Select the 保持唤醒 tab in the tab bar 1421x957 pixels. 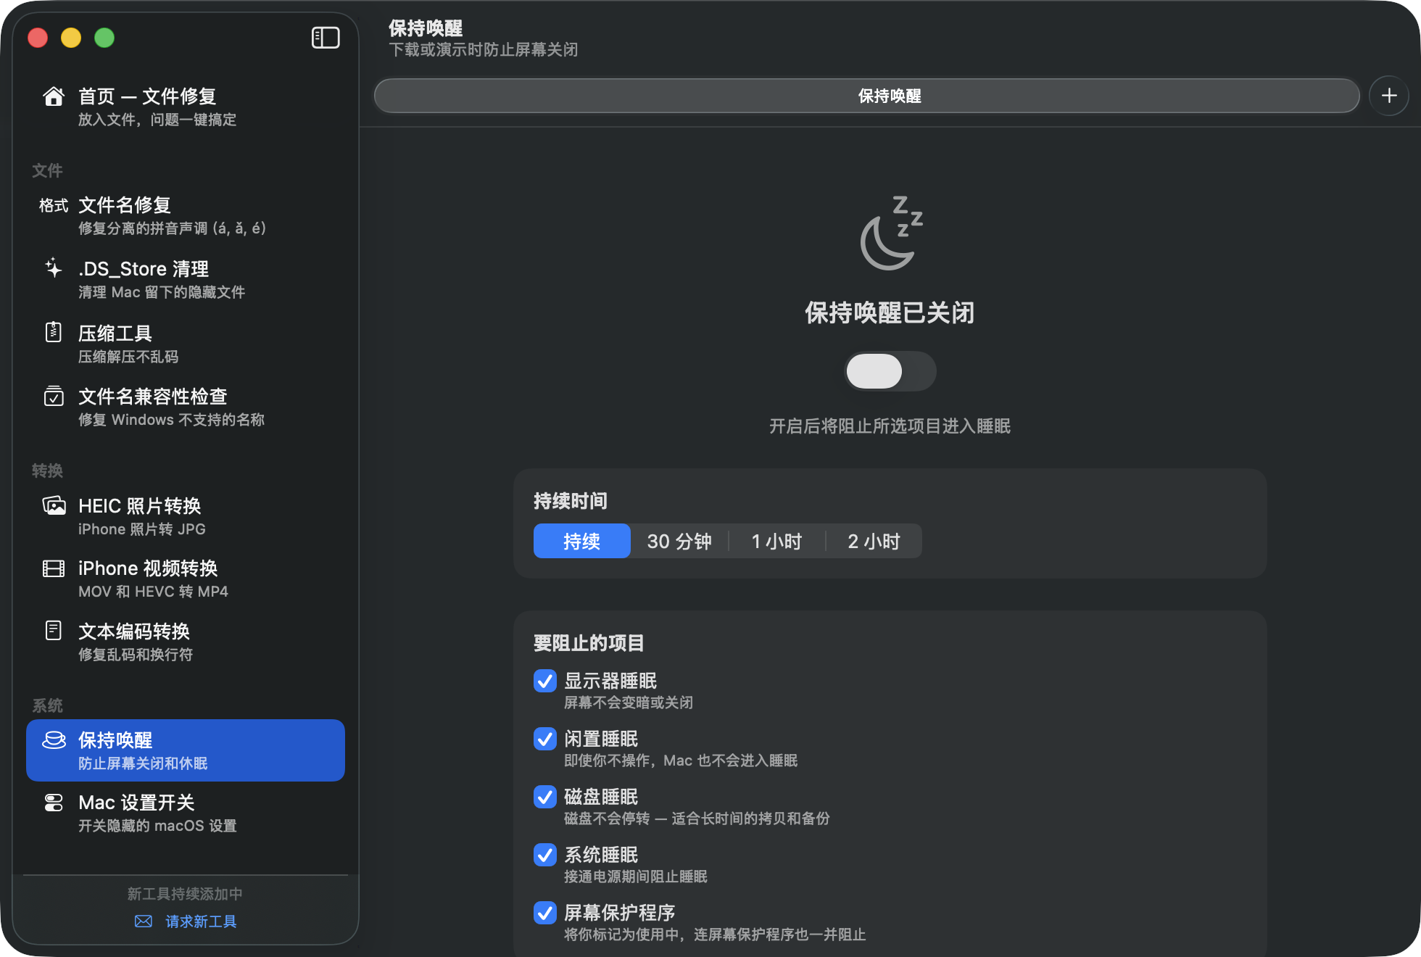(866, 96)
